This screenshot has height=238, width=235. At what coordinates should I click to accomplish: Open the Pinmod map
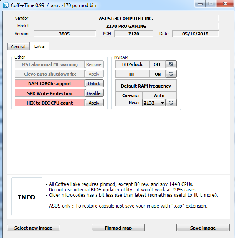click(x=118, y=228)
